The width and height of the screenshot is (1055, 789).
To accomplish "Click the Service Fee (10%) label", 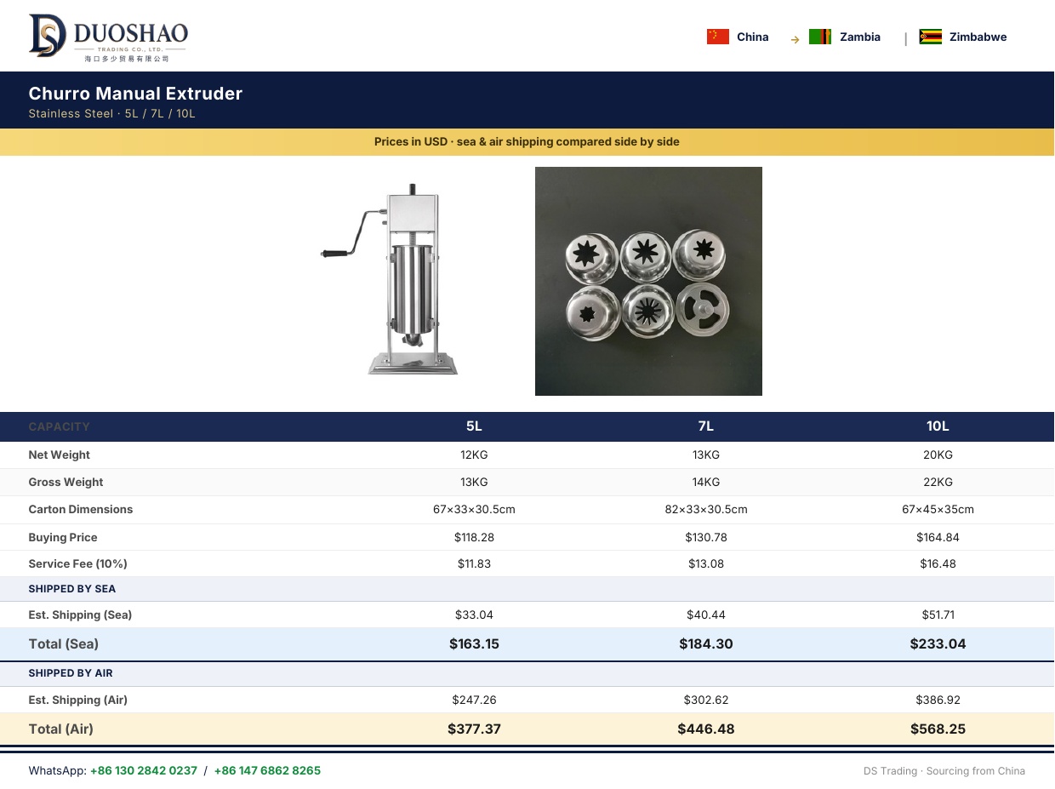I will (77, 563).
